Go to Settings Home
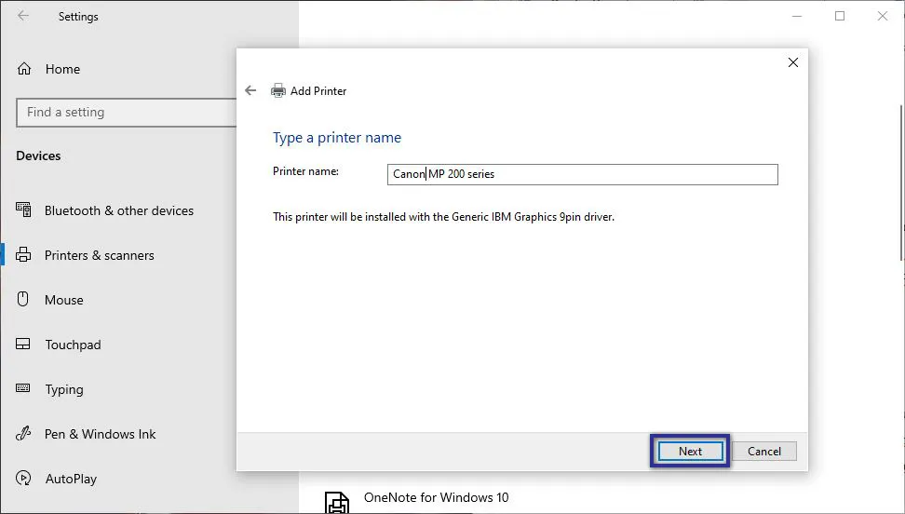The image size is (905, 514). tap(61, 69)
